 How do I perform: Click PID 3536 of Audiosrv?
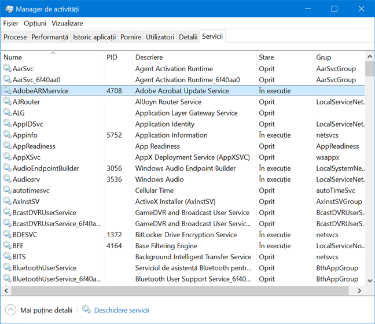point(114,179)
